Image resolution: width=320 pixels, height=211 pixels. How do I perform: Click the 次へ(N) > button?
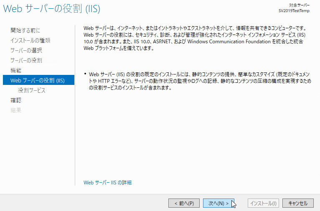pos(218,203)
